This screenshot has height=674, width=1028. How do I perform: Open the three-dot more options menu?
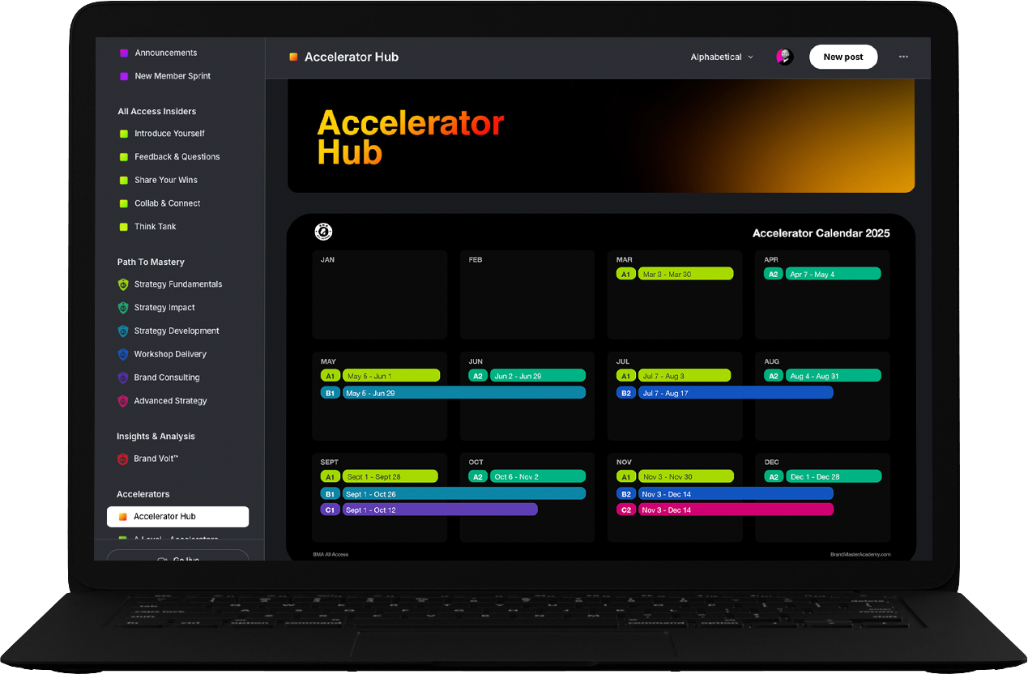coord(903,57)
